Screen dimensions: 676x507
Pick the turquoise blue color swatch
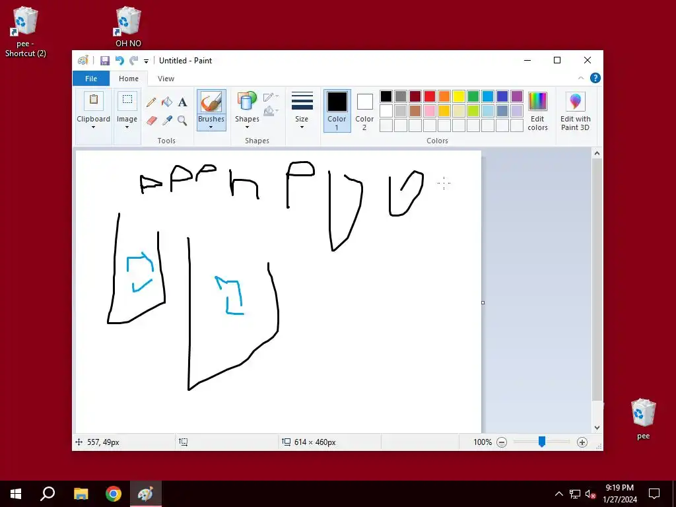coord(488,96)
